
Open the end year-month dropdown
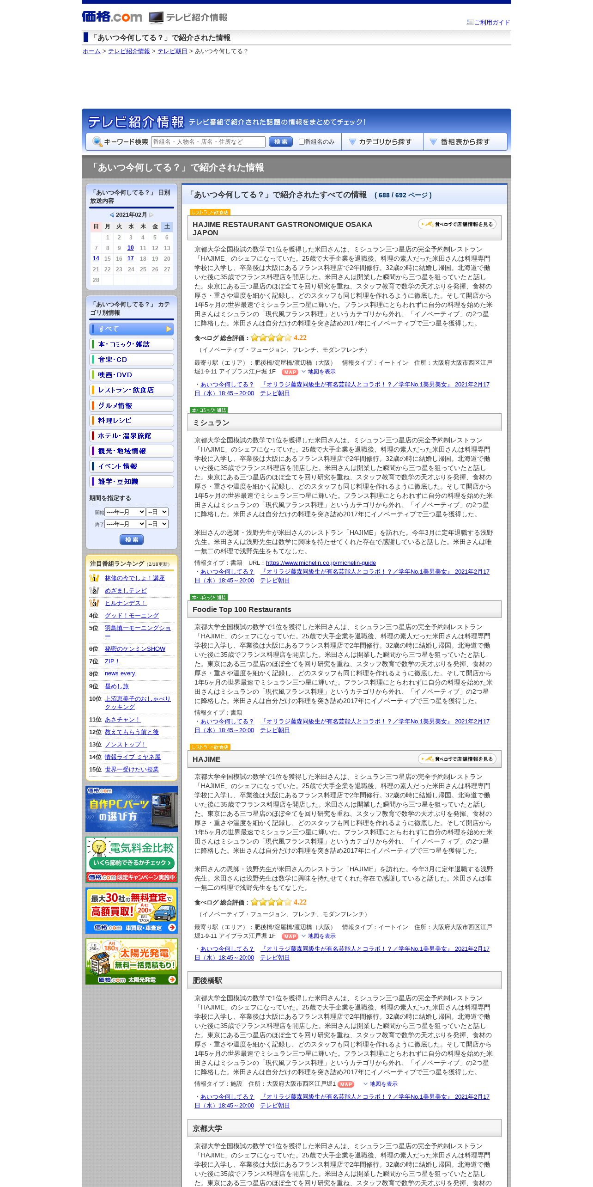pyautogui.click(x=125, y=524)
